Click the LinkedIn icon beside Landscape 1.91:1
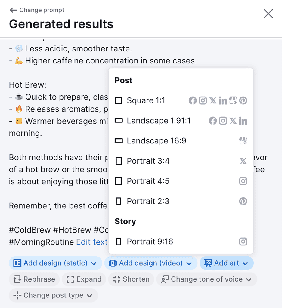Image resolution: width=282 pixels, height=308 pixels. click(243, 120)
